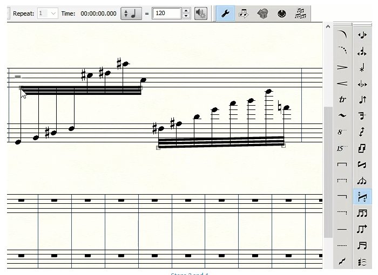The image size is (378, 275).
Task: Click the time counter 00:00:00.000
Action: [x=98, y=13]
